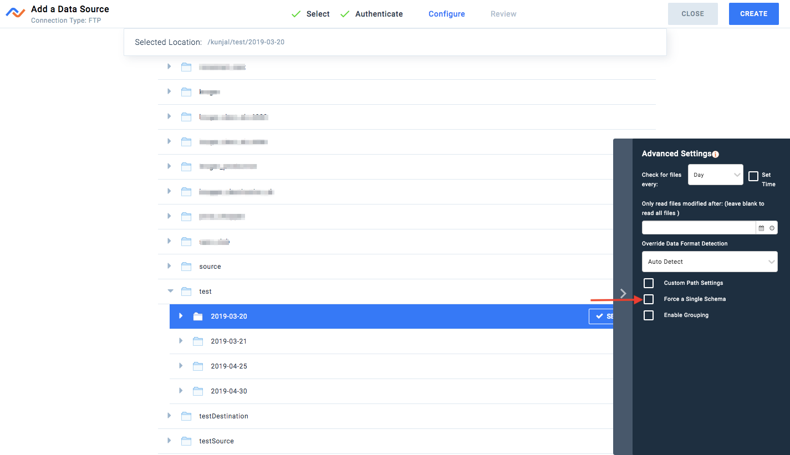Check the Custom Path Settings box
Screen dimensions: 790x455
(x=649, y=283)
